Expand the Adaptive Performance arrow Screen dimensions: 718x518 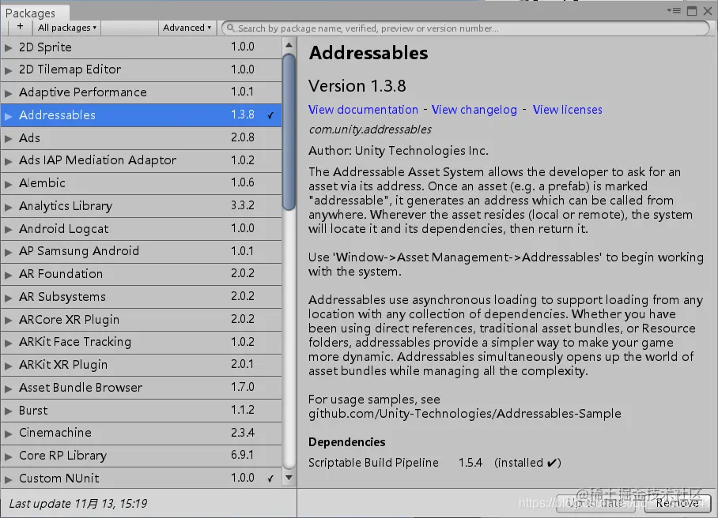click(8, 93)
